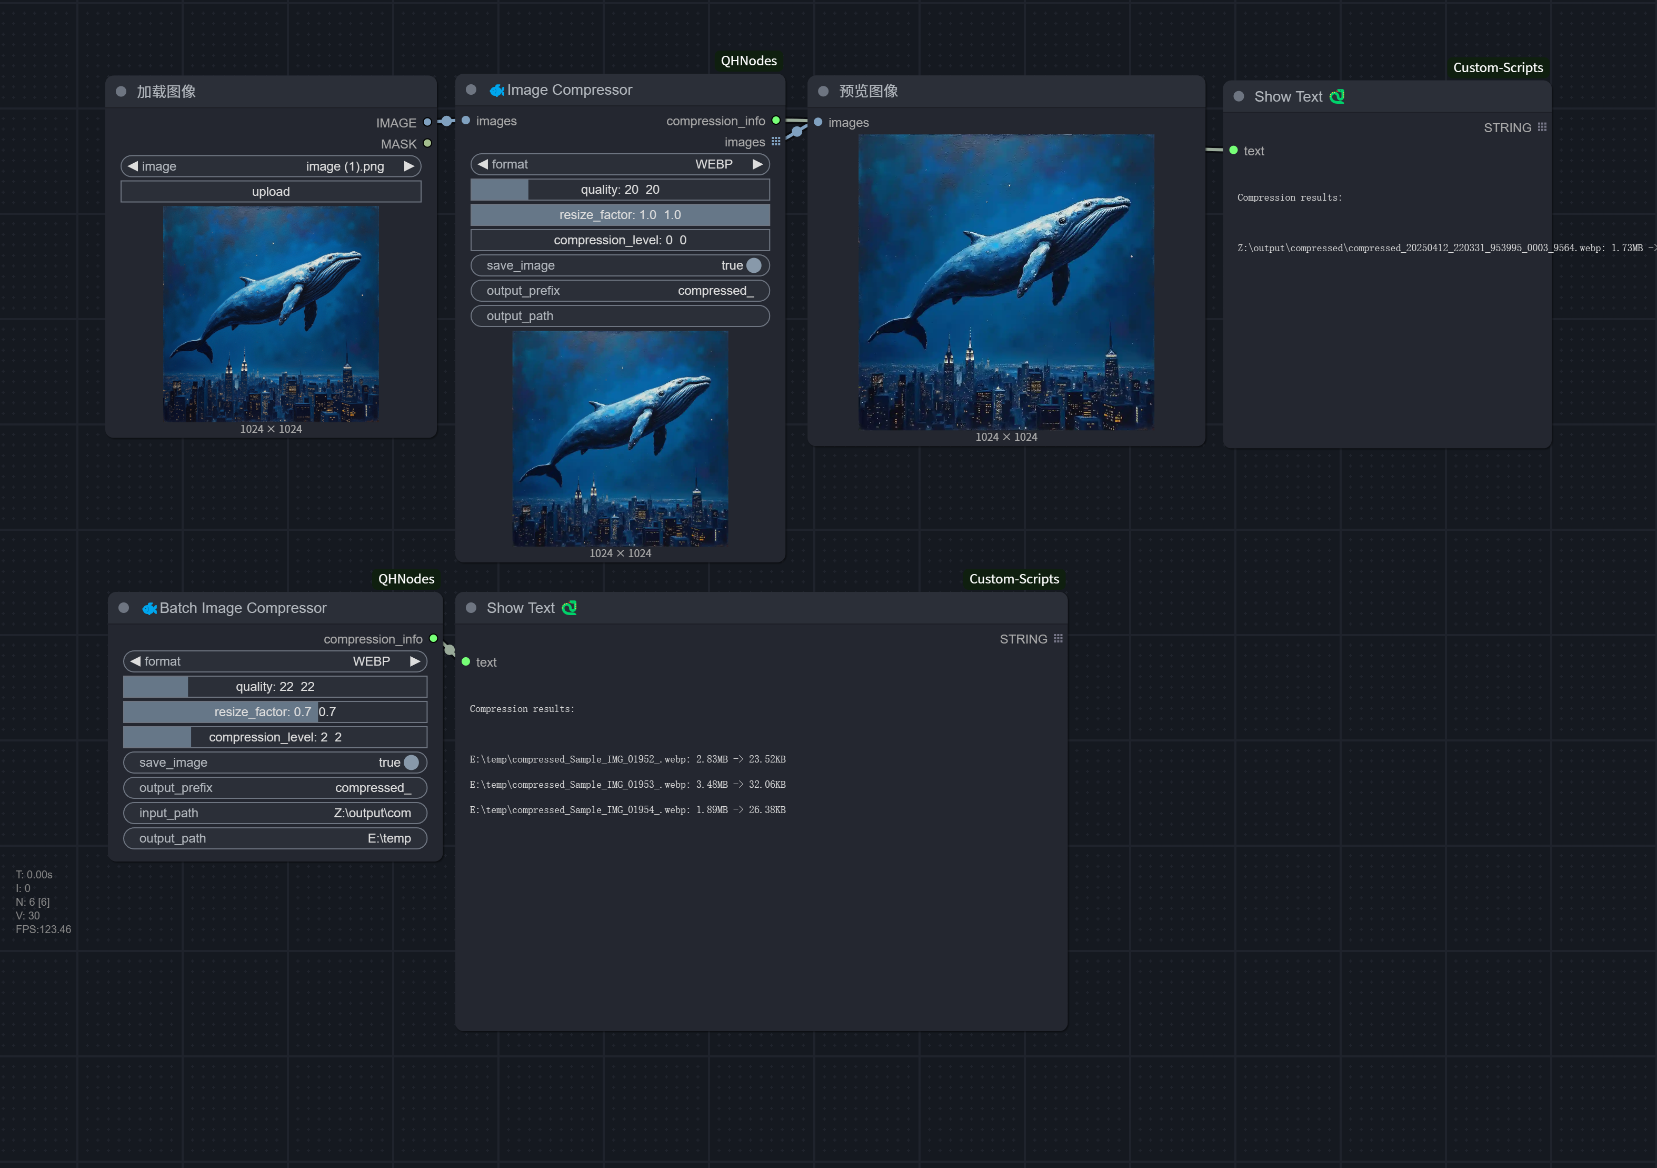This screenshot has width=1657, height=1168.
Task: Click the whale preview thumbnail in 预览图像
Action: (x=1006, y=282)
